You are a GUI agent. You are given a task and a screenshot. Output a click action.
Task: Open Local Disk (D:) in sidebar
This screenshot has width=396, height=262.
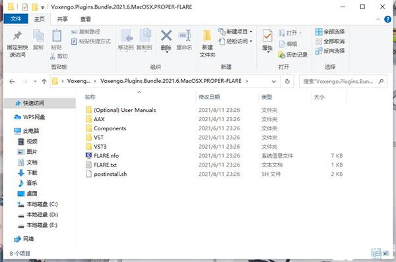click(x=38, y=215)
